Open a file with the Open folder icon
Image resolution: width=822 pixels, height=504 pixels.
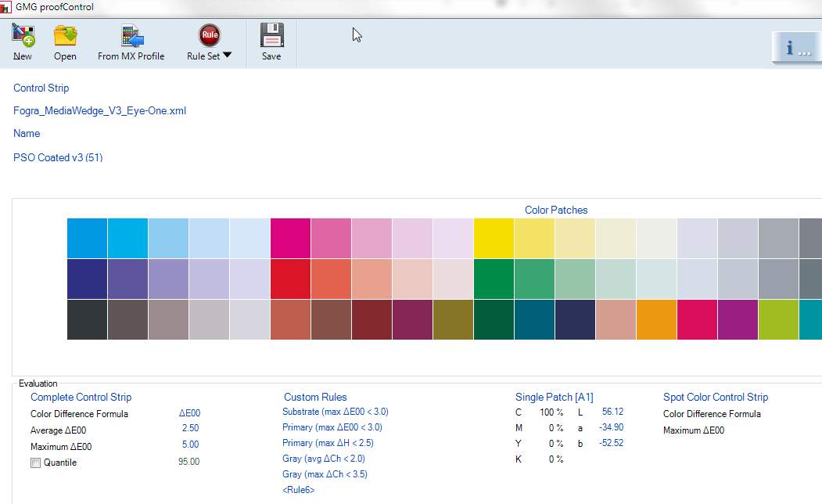click(66, 35)
